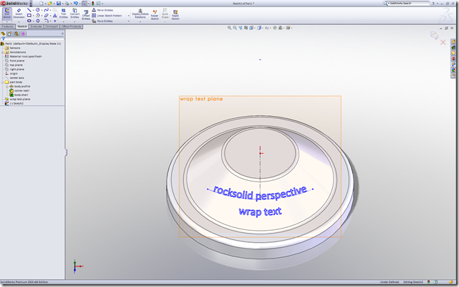
Task: Switch to the Office Products tab
Action: pos(71,26)
